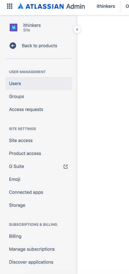Open Site access settings
129x274 pixels.
tap(39, 140)
